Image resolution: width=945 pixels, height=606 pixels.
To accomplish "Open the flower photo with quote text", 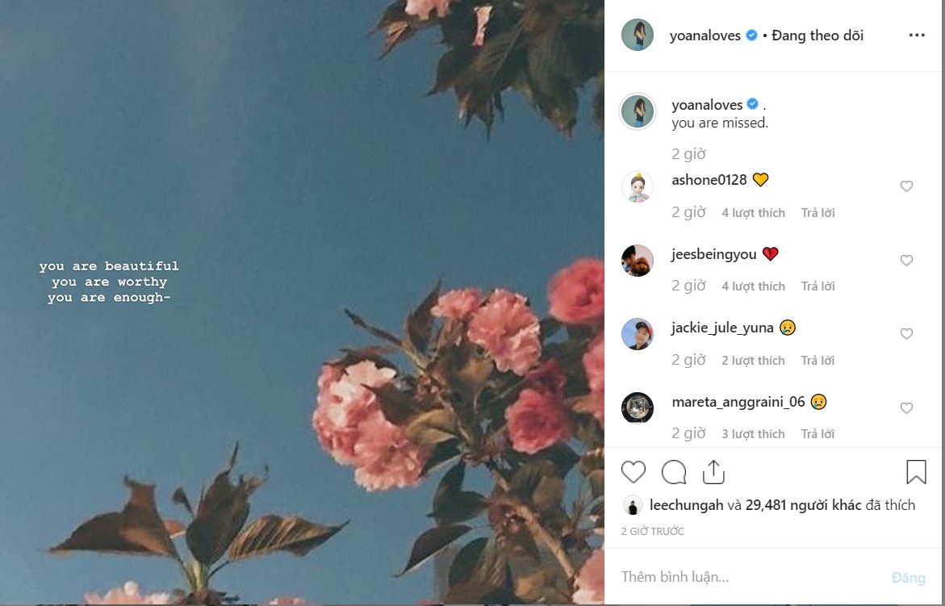I will (302, 303).
